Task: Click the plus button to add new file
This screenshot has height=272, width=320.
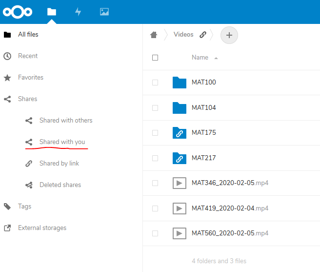Action: 229,35
